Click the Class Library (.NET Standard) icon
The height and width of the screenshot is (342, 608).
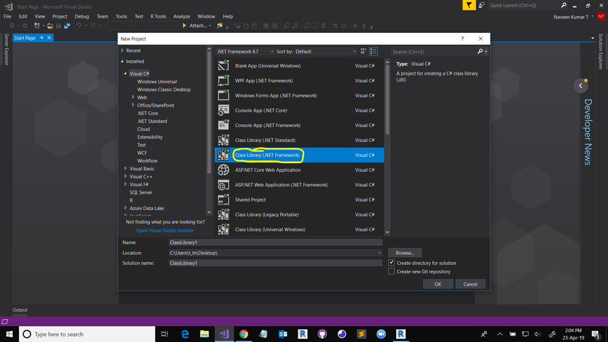[x=223, y=140]
